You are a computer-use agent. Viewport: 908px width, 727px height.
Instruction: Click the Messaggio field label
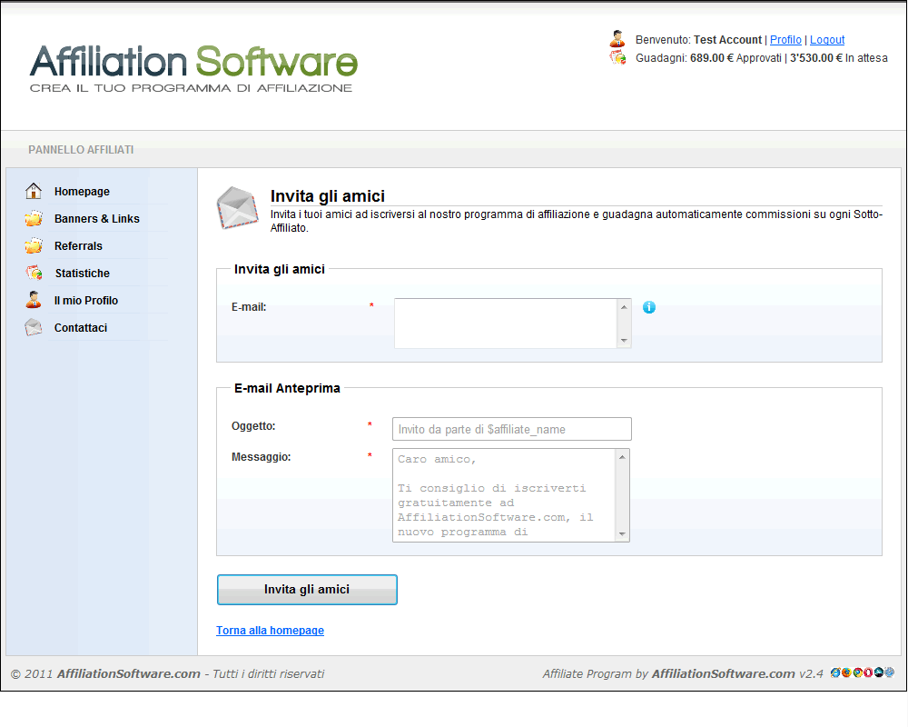[x=262, y=457]
